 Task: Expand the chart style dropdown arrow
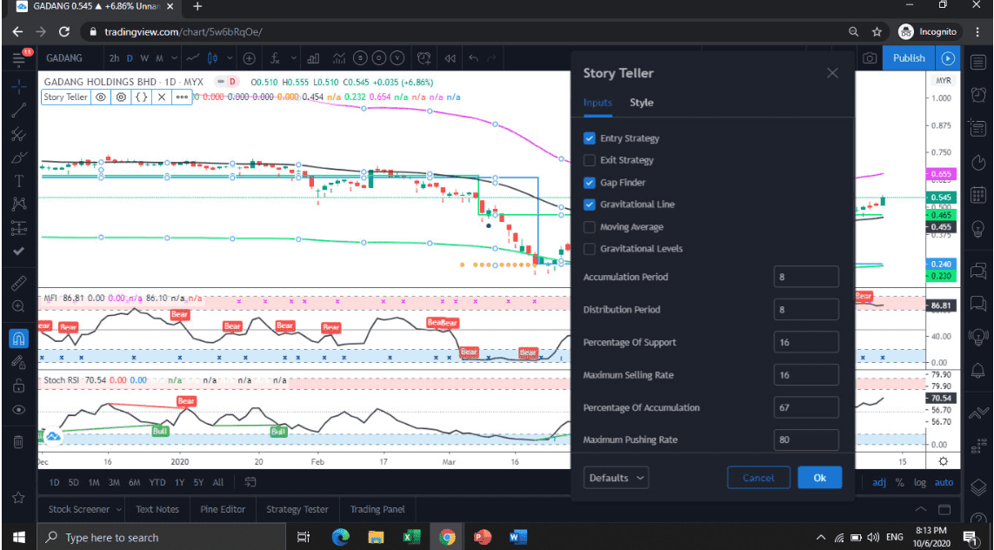point(230,58)
